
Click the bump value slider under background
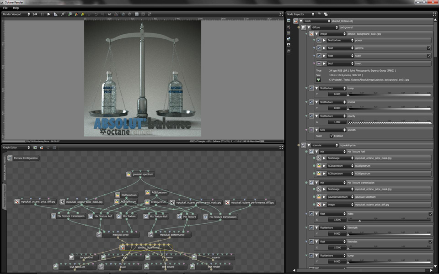pyautogui.click(x=389, y=94)
